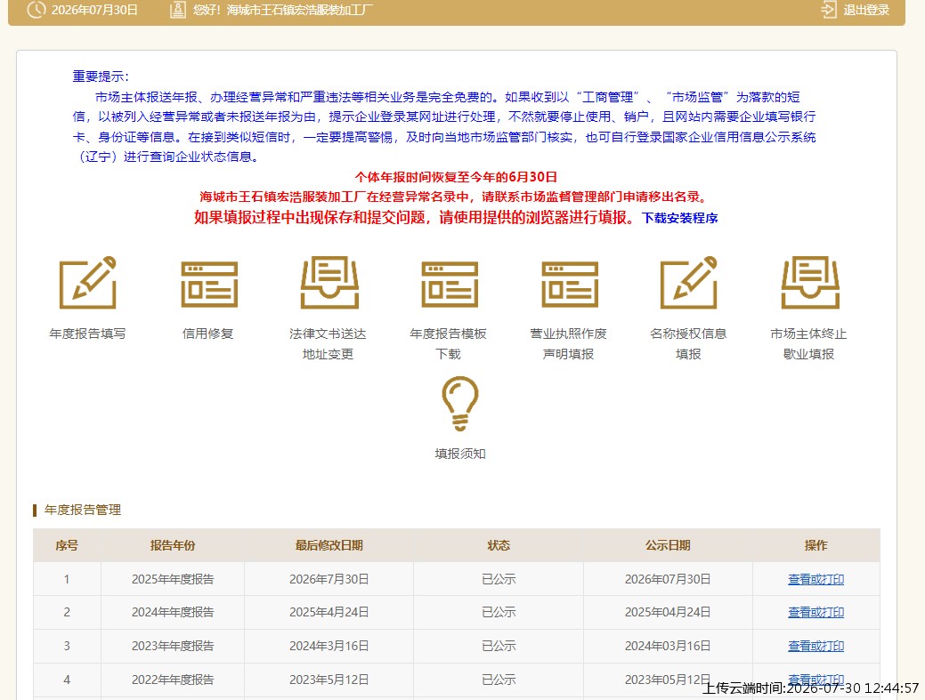The width and height of the screenshot is (925, 700).
Task: Click the 退出登录 text link
Action: tap(866, 10)
